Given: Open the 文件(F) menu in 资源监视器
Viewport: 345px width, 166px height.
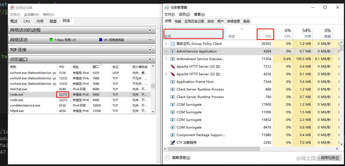Looking at the screenshot, I should [15, 14].
